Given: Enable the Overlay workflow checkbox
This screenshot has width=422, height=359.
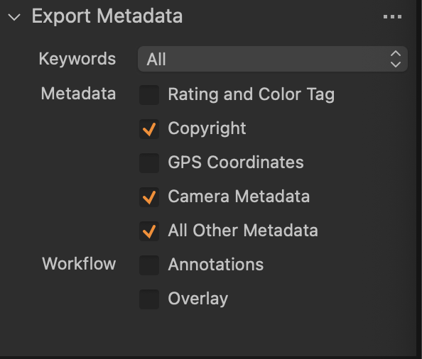Looking at the screenshot, I should click(x=149, y=299).
